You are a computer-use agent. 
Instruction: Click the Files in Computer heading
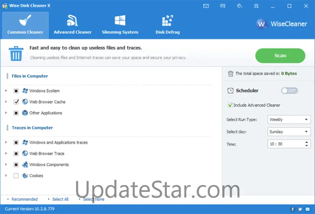30,76
